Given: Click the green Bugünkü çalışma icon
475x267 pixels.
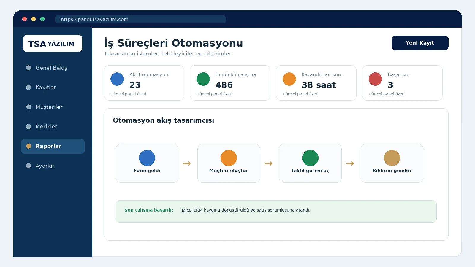Looking at the screenshot, I should pos(203,79).
